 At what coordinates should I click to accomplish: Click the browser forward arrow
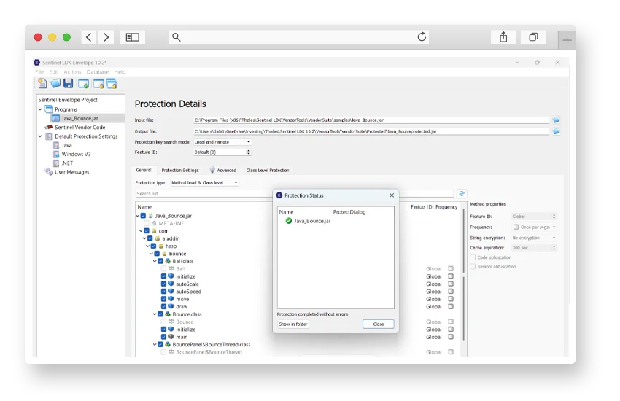tap(106, 37)
